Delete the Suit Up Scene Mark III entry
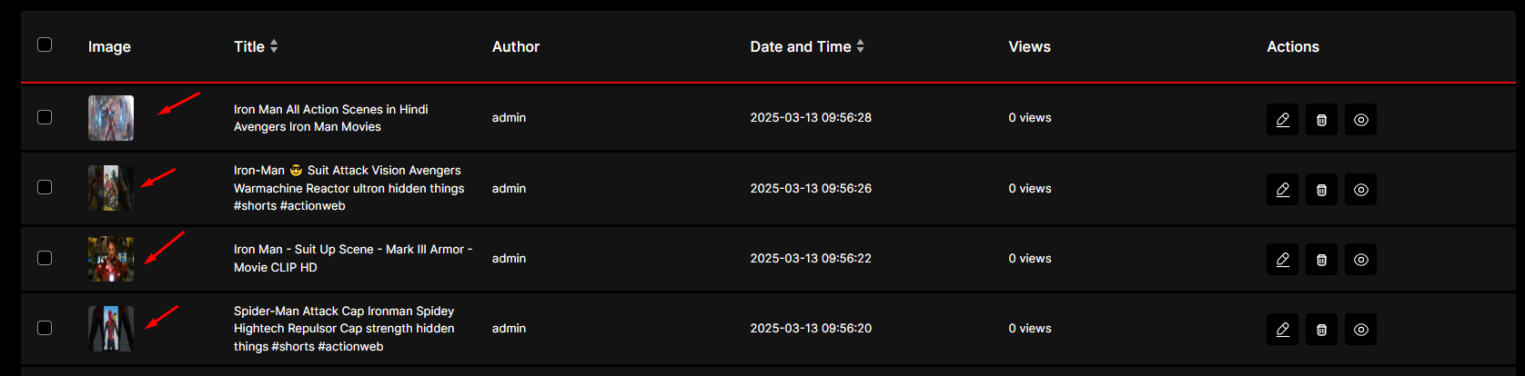Image resolution: width=1525 pixels, height=376 pixels. click(1321, 259)
